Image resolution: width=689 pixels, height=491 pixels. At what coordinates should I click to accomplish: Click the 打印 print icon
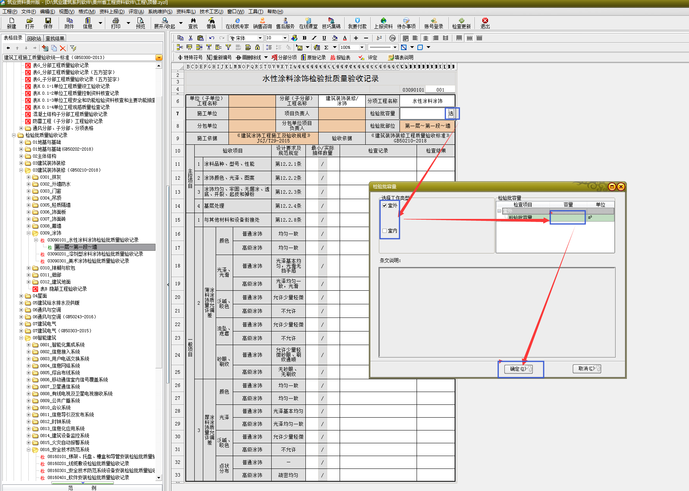click(115, 23)
